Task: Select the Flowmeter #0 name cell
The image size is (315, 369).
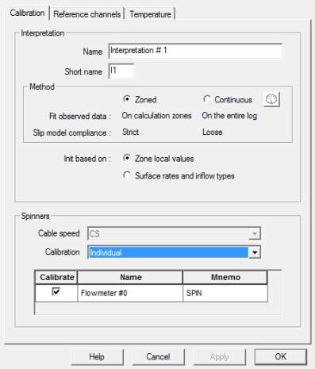Action: click(x=130, y=293)
